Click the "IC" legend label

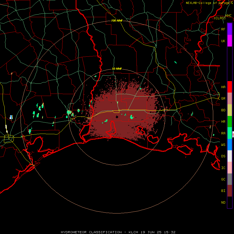[x=223, y=168]
